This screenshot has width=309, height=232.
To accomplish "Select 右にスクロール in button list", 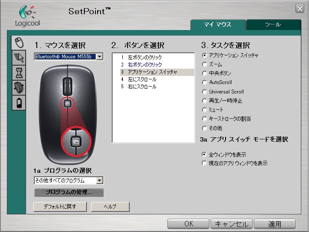I will tap(157, 87).
